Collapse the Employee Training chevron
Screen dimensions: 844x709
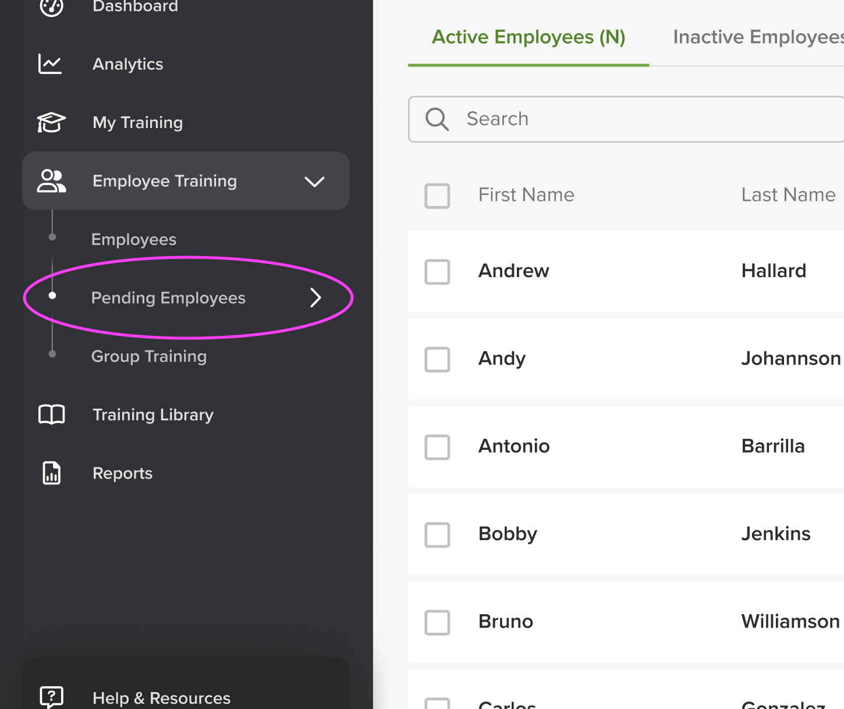click(x=314, y=182)
